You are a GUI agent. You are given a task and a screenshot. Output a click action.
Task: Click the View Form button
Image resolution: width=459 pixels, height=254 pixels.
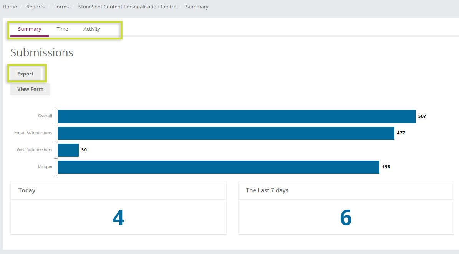[x=30, y=89]
